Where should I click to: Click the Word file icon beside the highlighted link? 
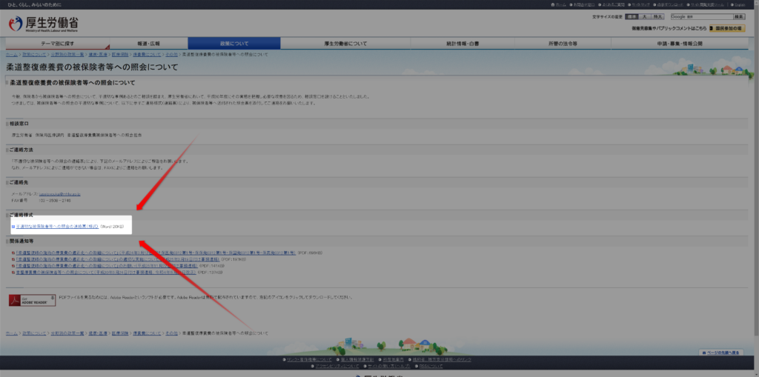pos(13,225)
